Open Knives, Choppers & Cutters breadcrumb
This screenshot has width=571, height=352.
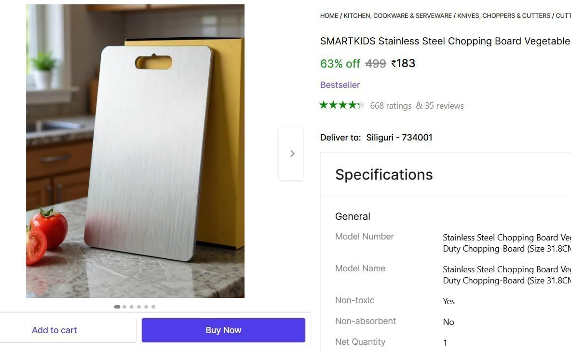click(x=503, y=16)
